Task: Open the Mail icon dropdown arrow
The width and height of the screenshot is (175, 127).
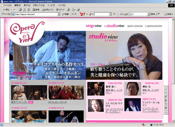Action: [x=75, y=10]
